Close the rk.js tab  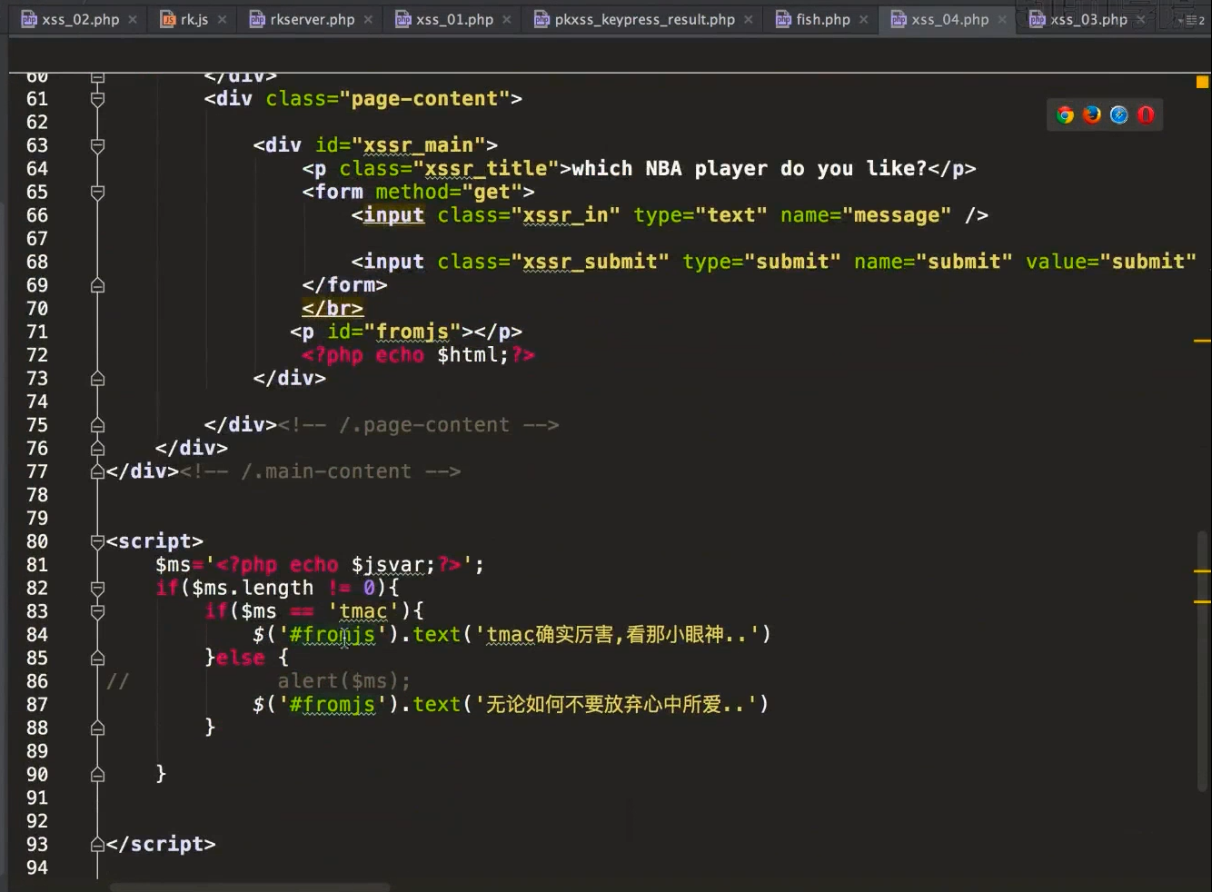tap(222, 19)
